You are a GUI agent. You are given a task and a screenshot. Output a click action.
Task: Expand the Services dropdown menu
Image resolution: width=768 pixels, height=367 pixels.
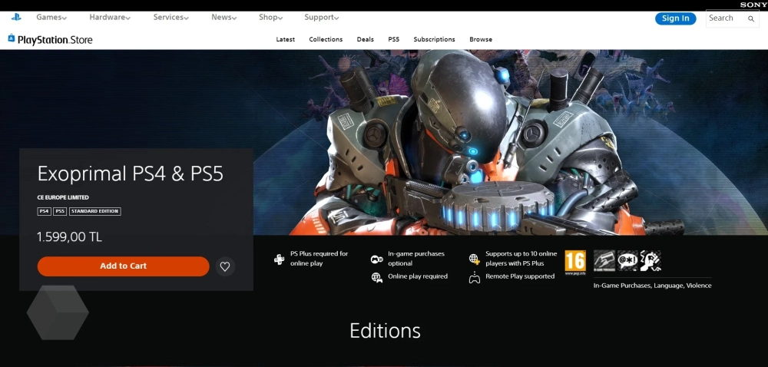pos(170,18)
